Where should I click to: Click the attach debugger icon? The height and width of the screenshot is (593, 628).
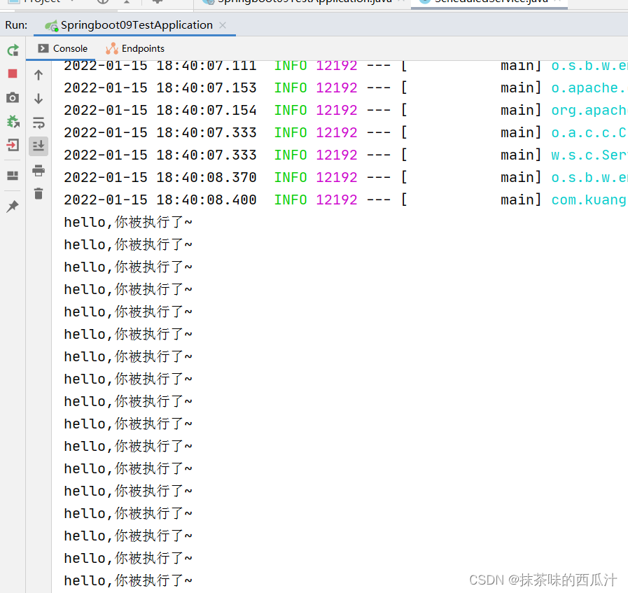pyautogui.click(x=12, y=121)
